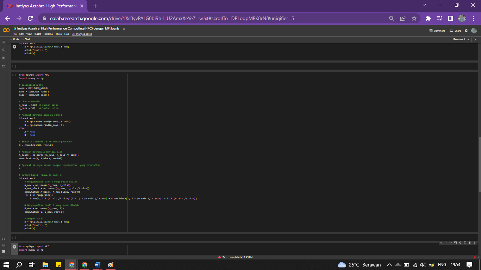The height and width of the screenshot is (270, 481).
Task: Delete the selected cell with trash icon
Action: (469, 243)
